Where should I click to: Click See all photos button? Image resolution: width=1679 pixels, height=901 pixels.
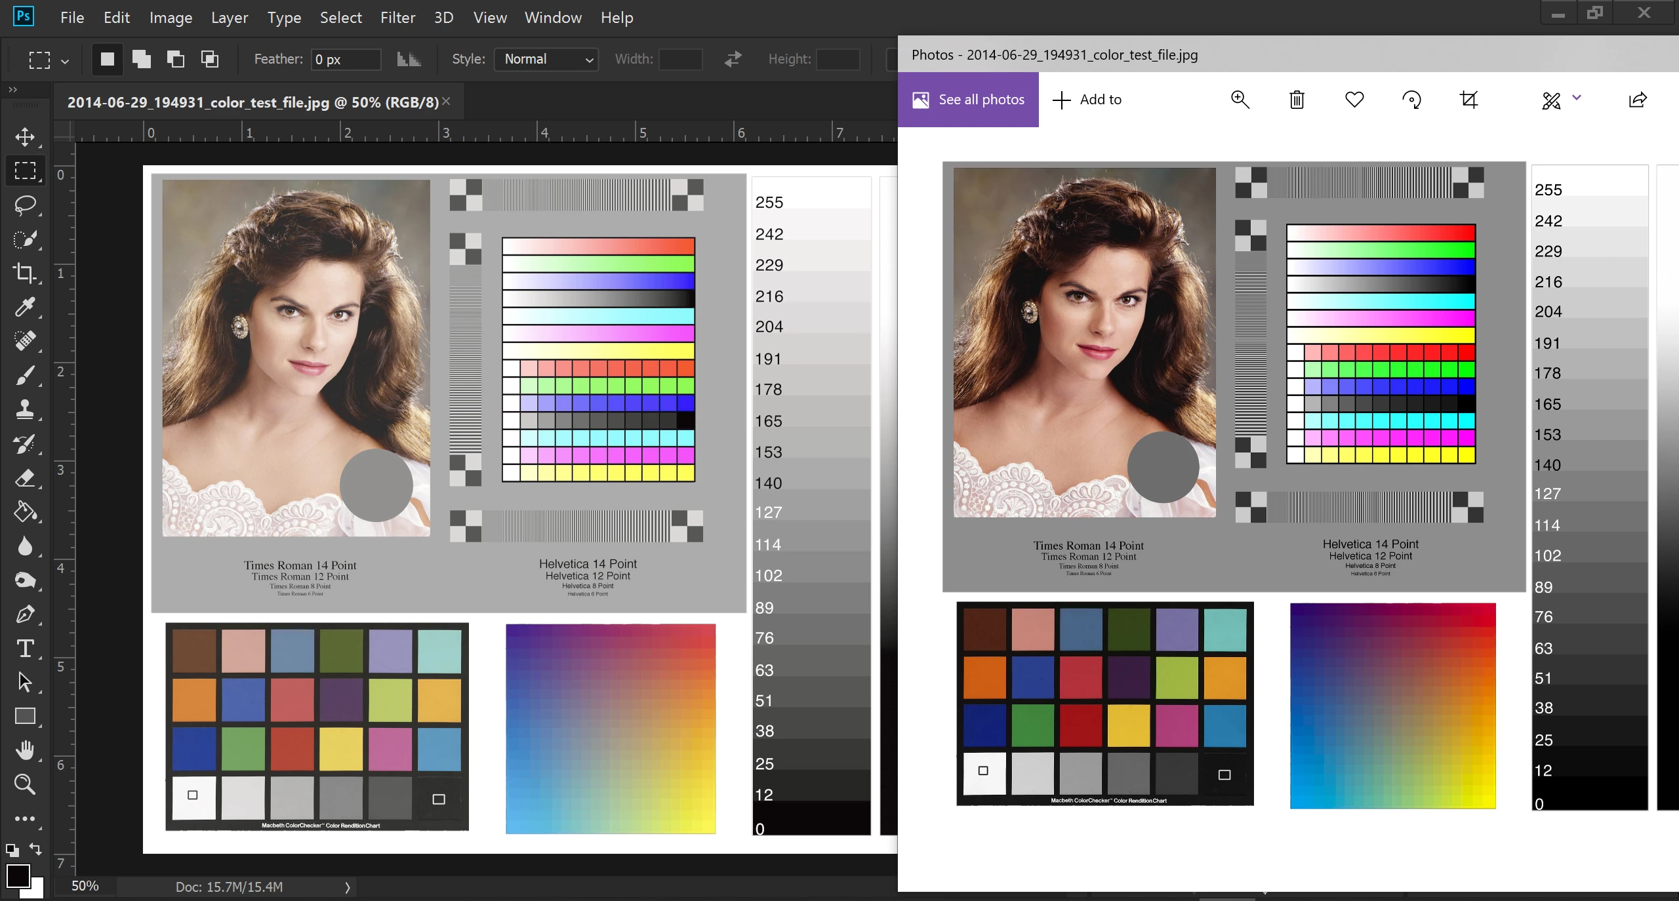tap(968, 100)
